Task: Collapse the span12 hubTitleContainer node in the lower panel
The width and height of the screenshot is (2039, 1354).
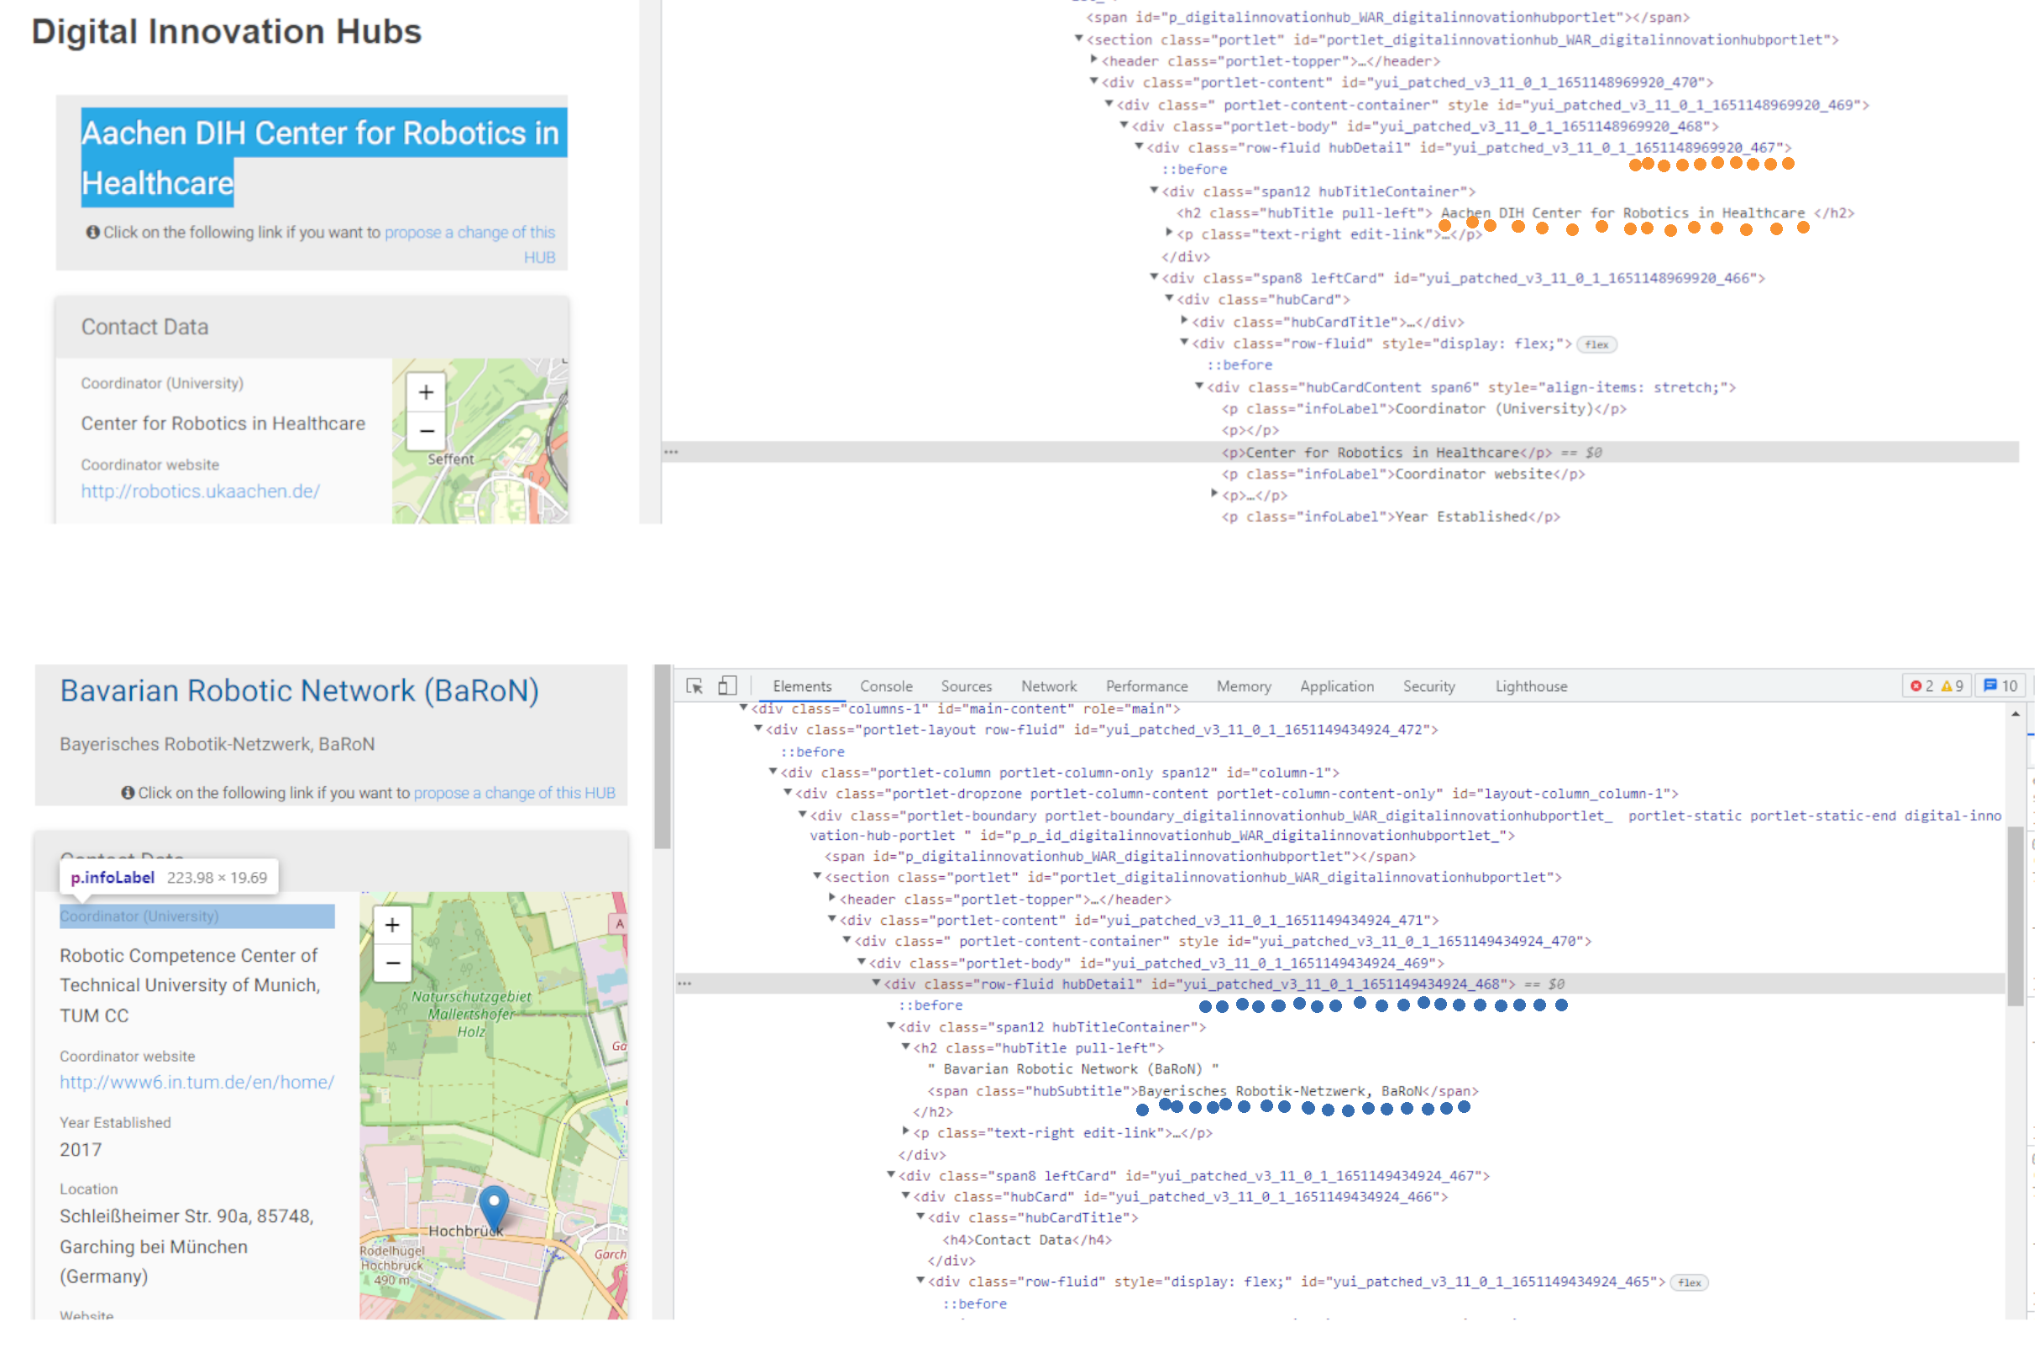Action: [892, 1026]
